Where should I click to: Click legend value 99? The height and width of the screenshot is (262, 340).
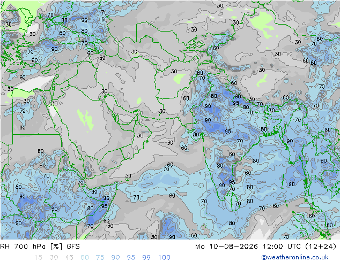pos(146,257)
